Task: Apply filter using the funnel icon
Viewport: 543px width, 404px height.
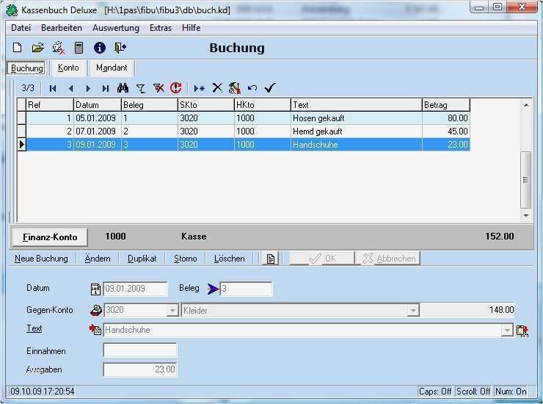Action: pyautogui.click(x=141, y=88)
